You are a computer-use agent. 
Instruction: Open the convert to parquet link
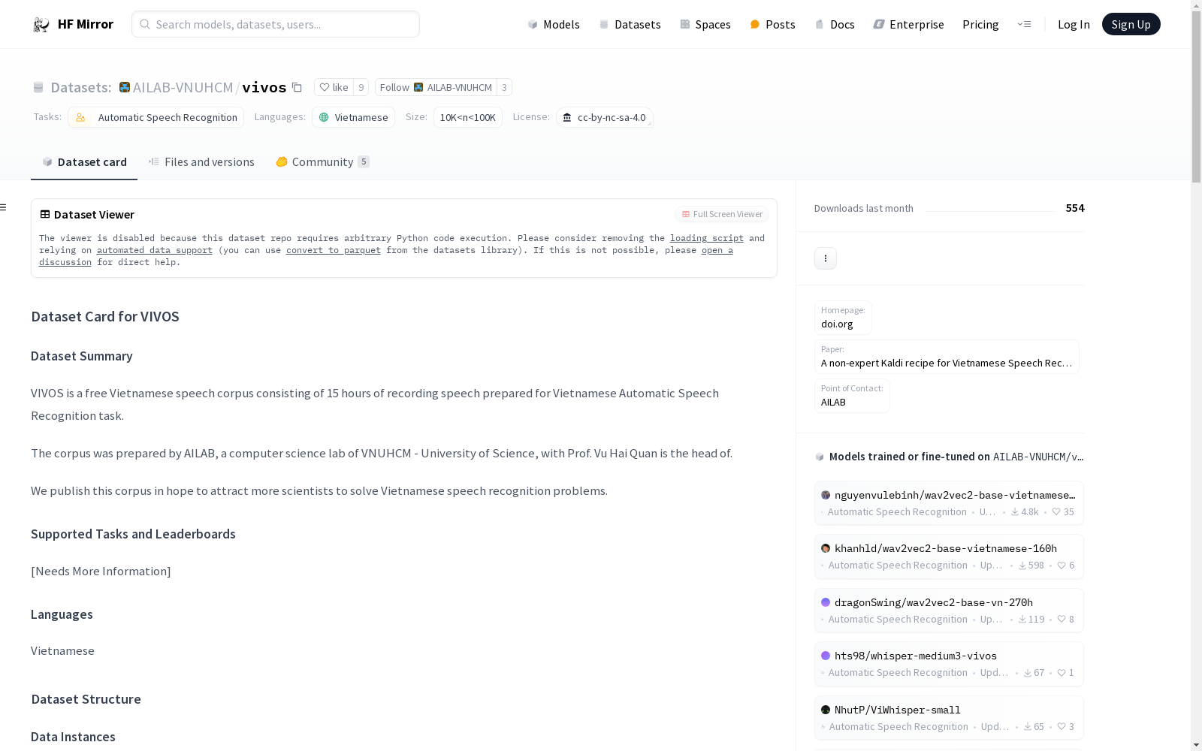[334, 250]
